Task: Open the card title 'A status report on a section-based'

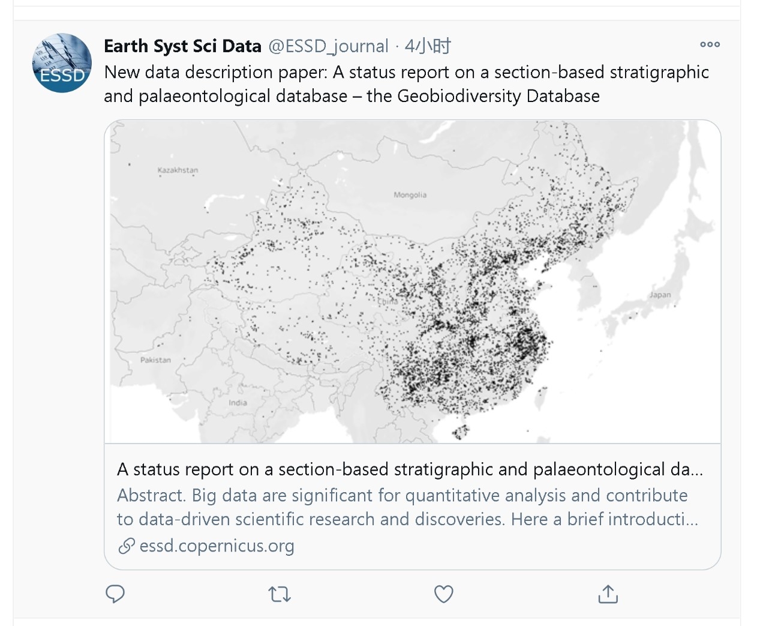Action: 410,469
